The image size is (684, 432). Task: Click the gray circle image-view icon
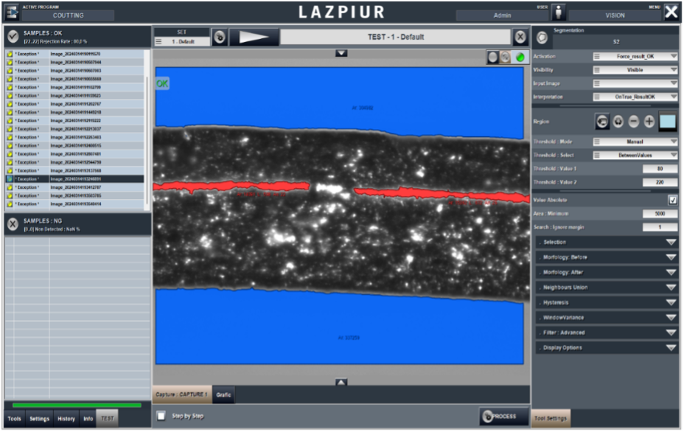pos(493,58)
